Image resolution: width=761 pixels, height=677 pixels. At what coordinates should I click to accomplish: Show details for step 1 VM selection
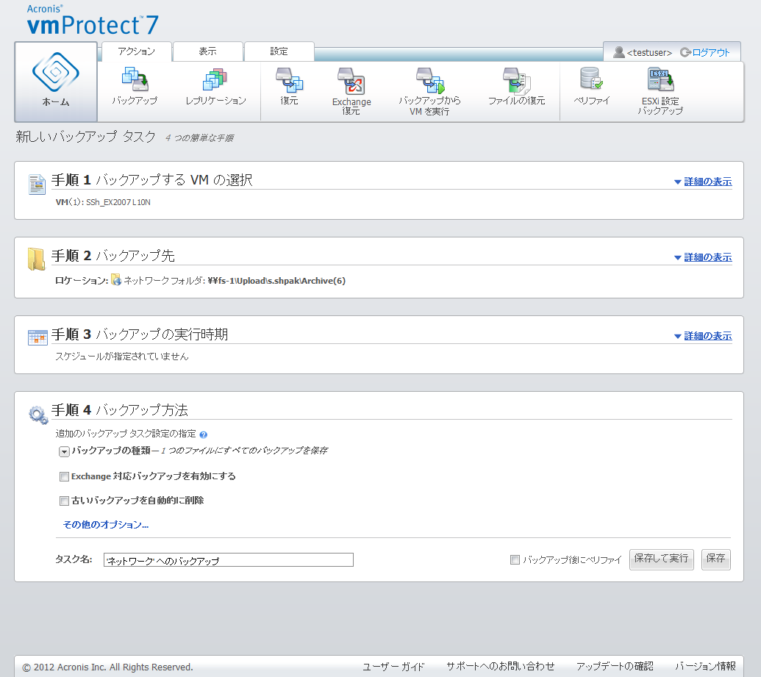click(702, 182)
